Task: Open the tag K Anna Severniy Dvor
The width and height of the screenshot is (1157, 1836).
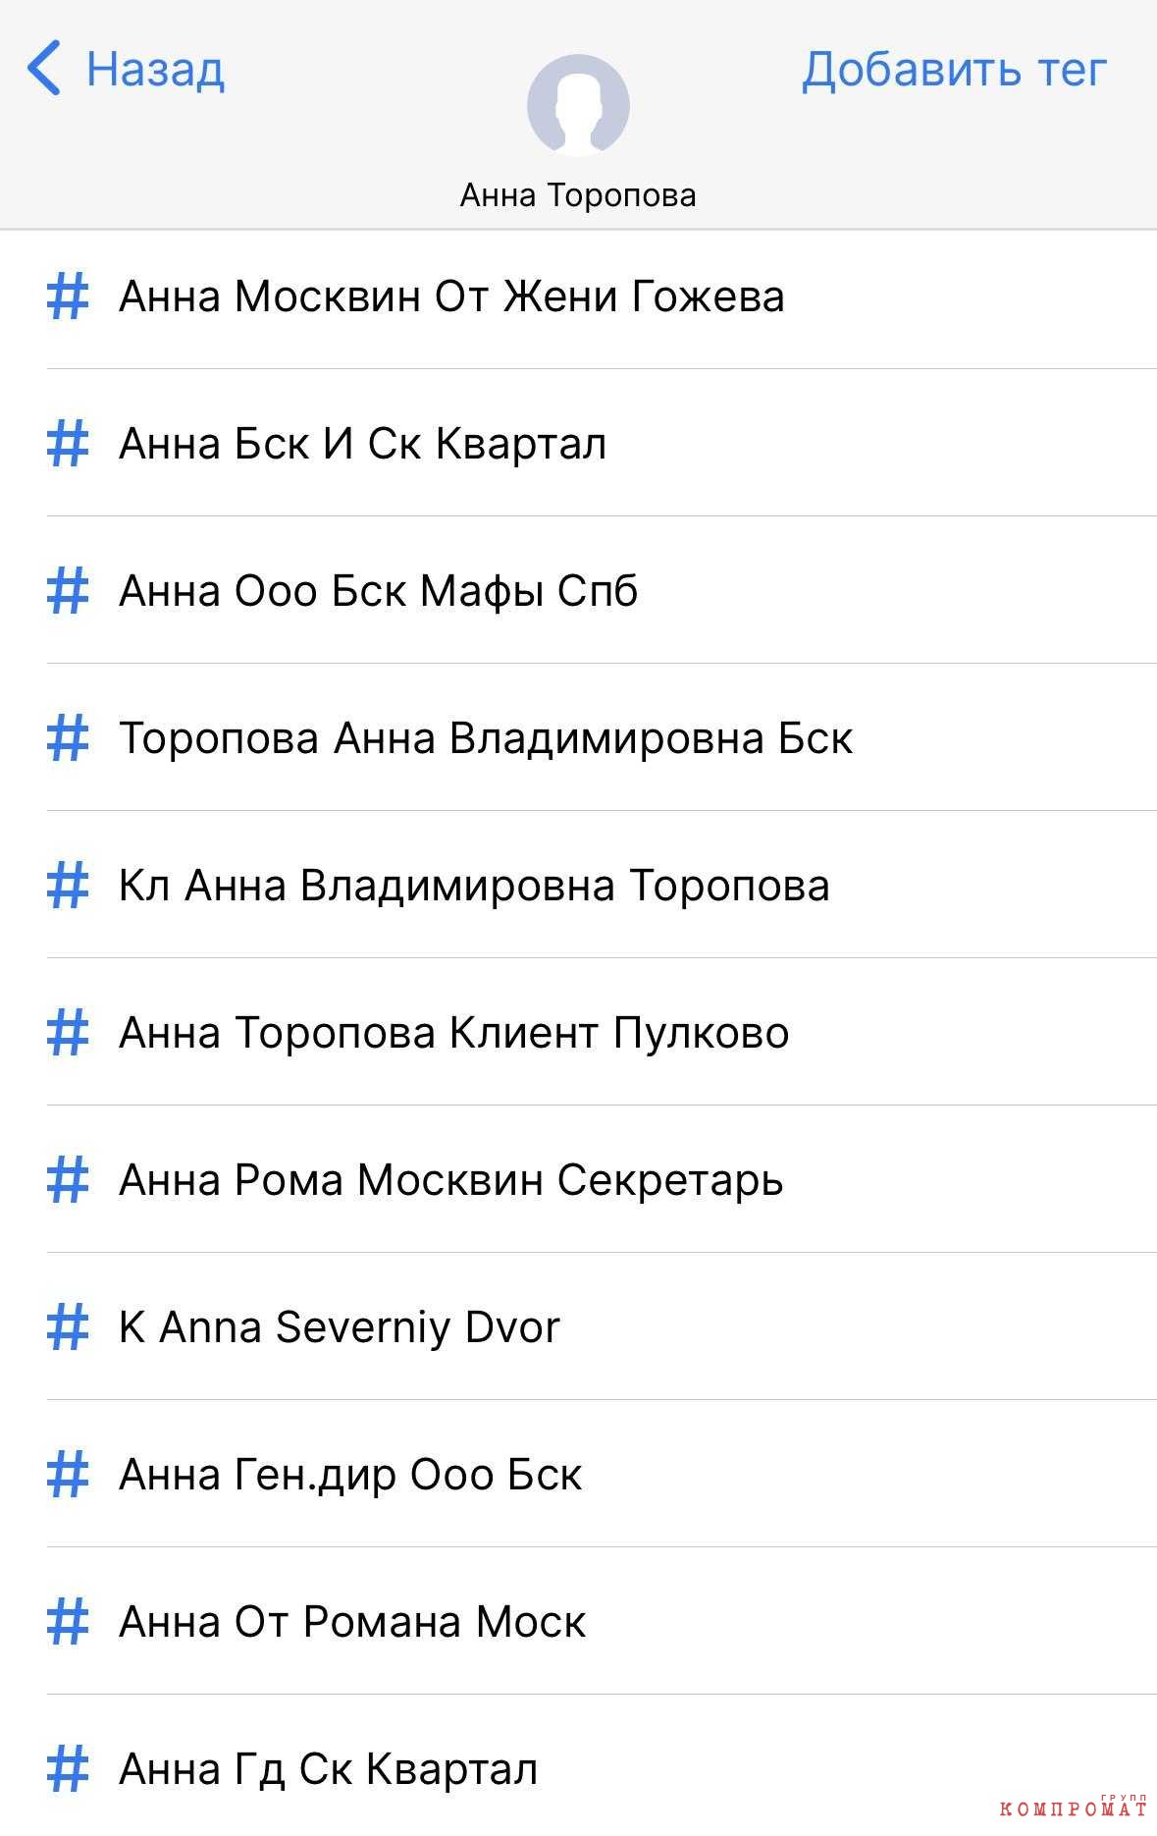Action: pos(602,1326)
